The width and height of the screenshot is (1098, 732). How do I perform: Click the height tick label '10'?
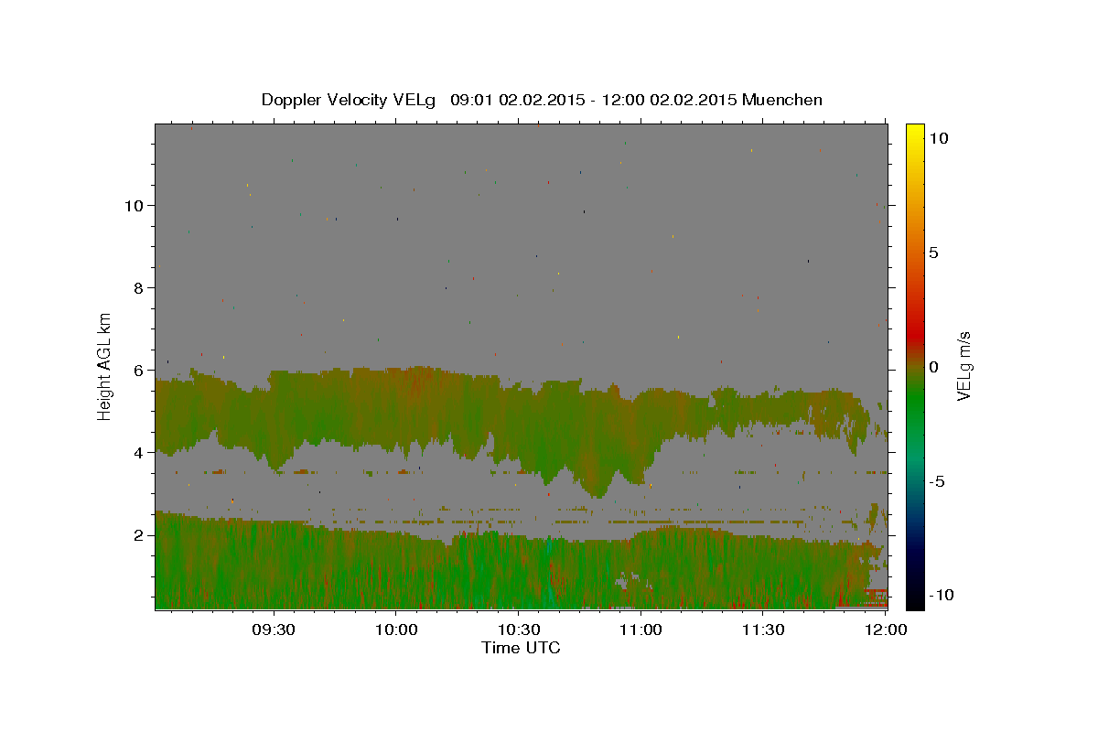point(133,205)
